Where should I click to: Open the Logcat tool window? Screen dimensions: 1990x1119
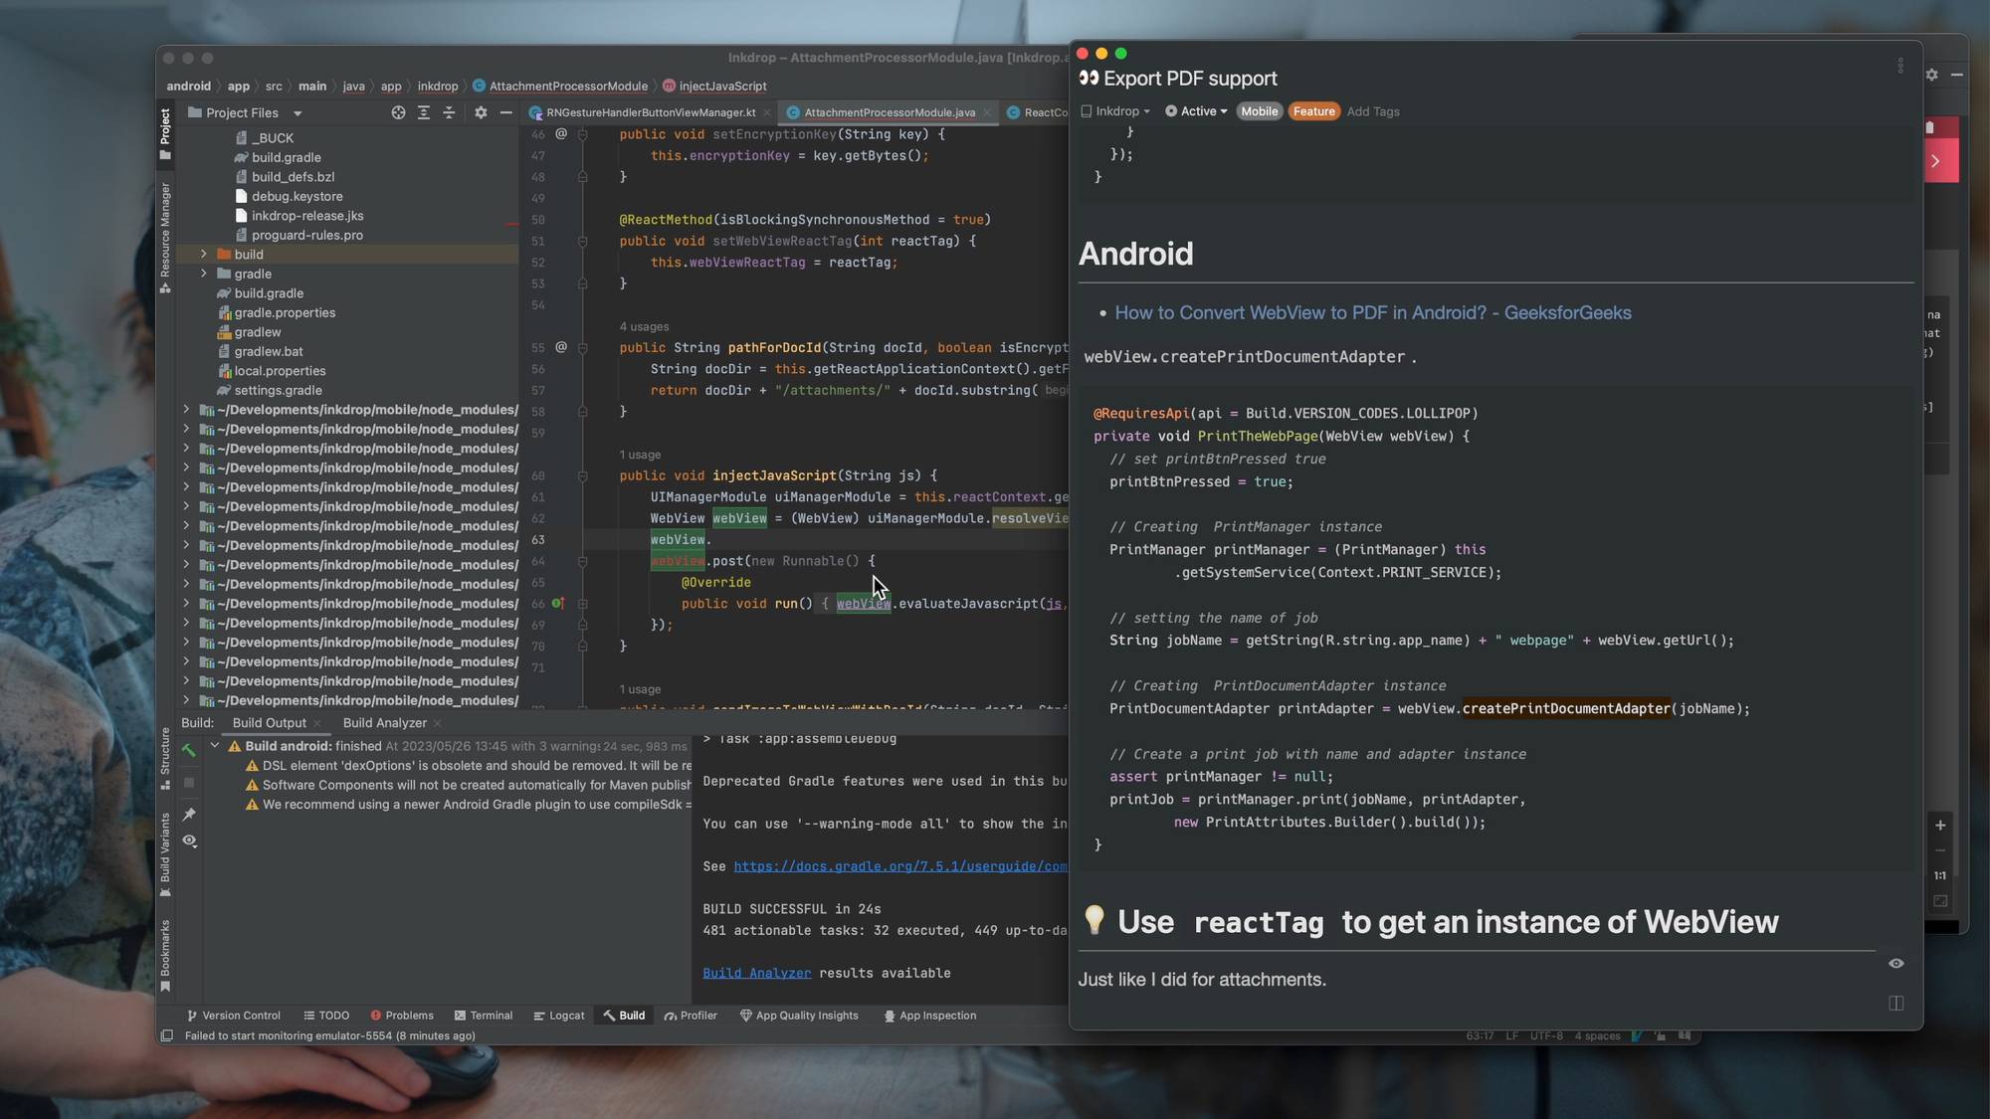[560, 1016]
